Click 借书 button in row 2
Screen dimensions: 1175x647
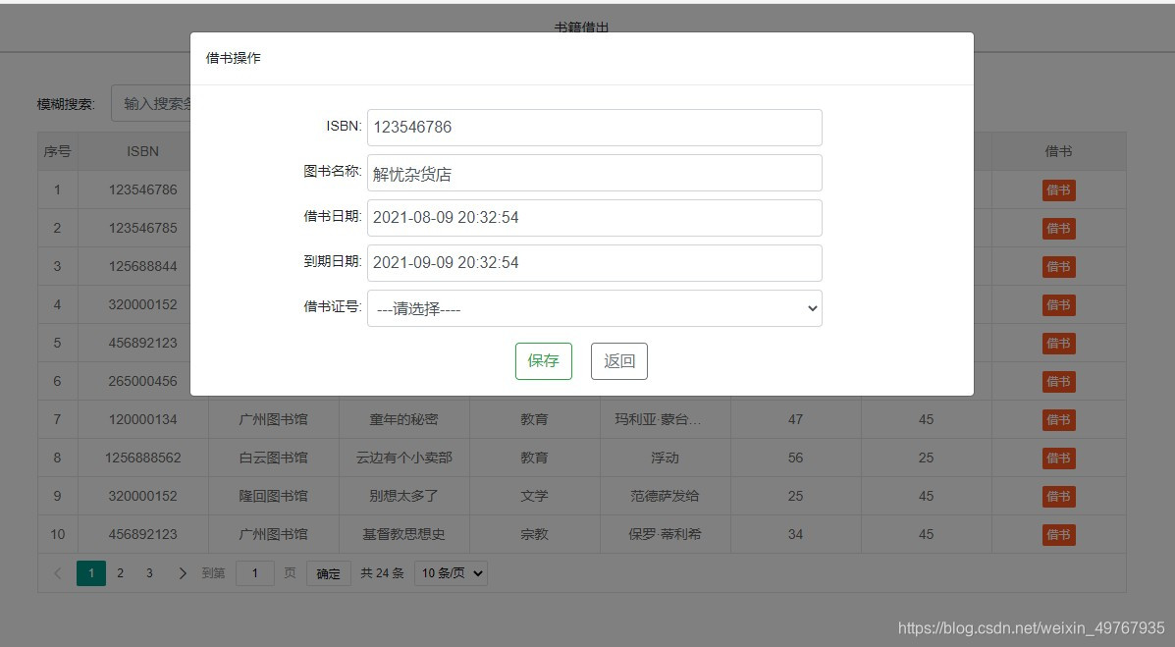1059,229
